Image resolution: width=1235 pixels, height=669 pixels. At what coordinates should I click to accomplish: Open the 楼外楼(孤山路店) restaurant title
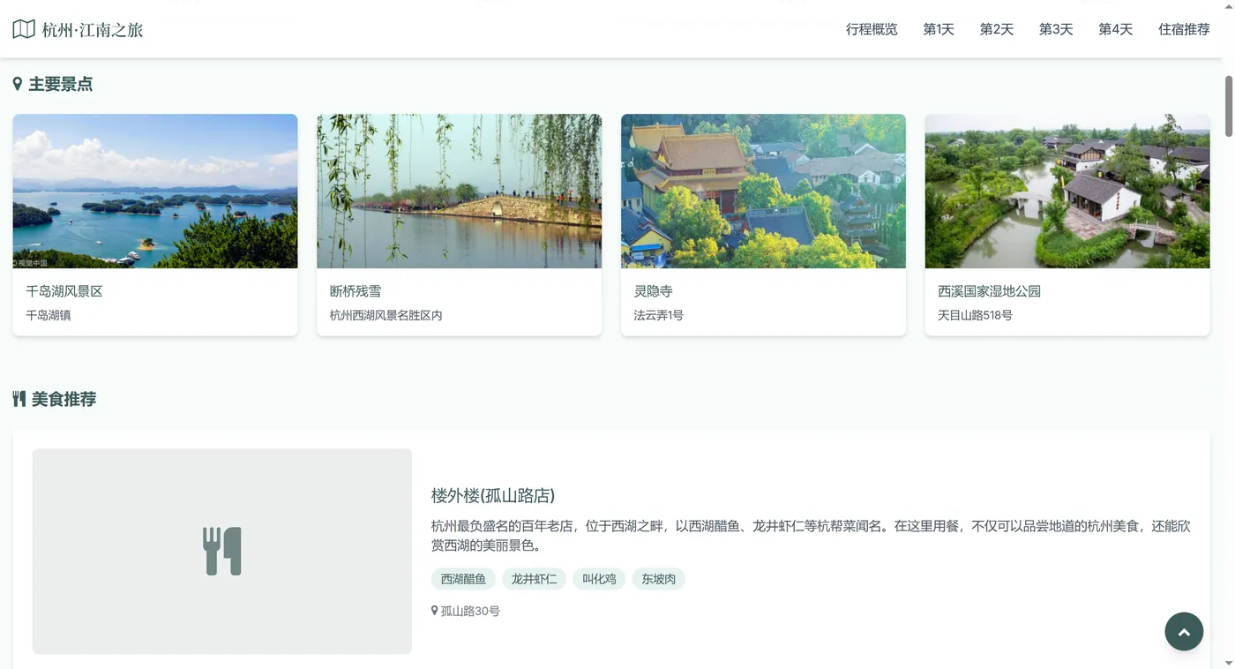pos(492,496)
